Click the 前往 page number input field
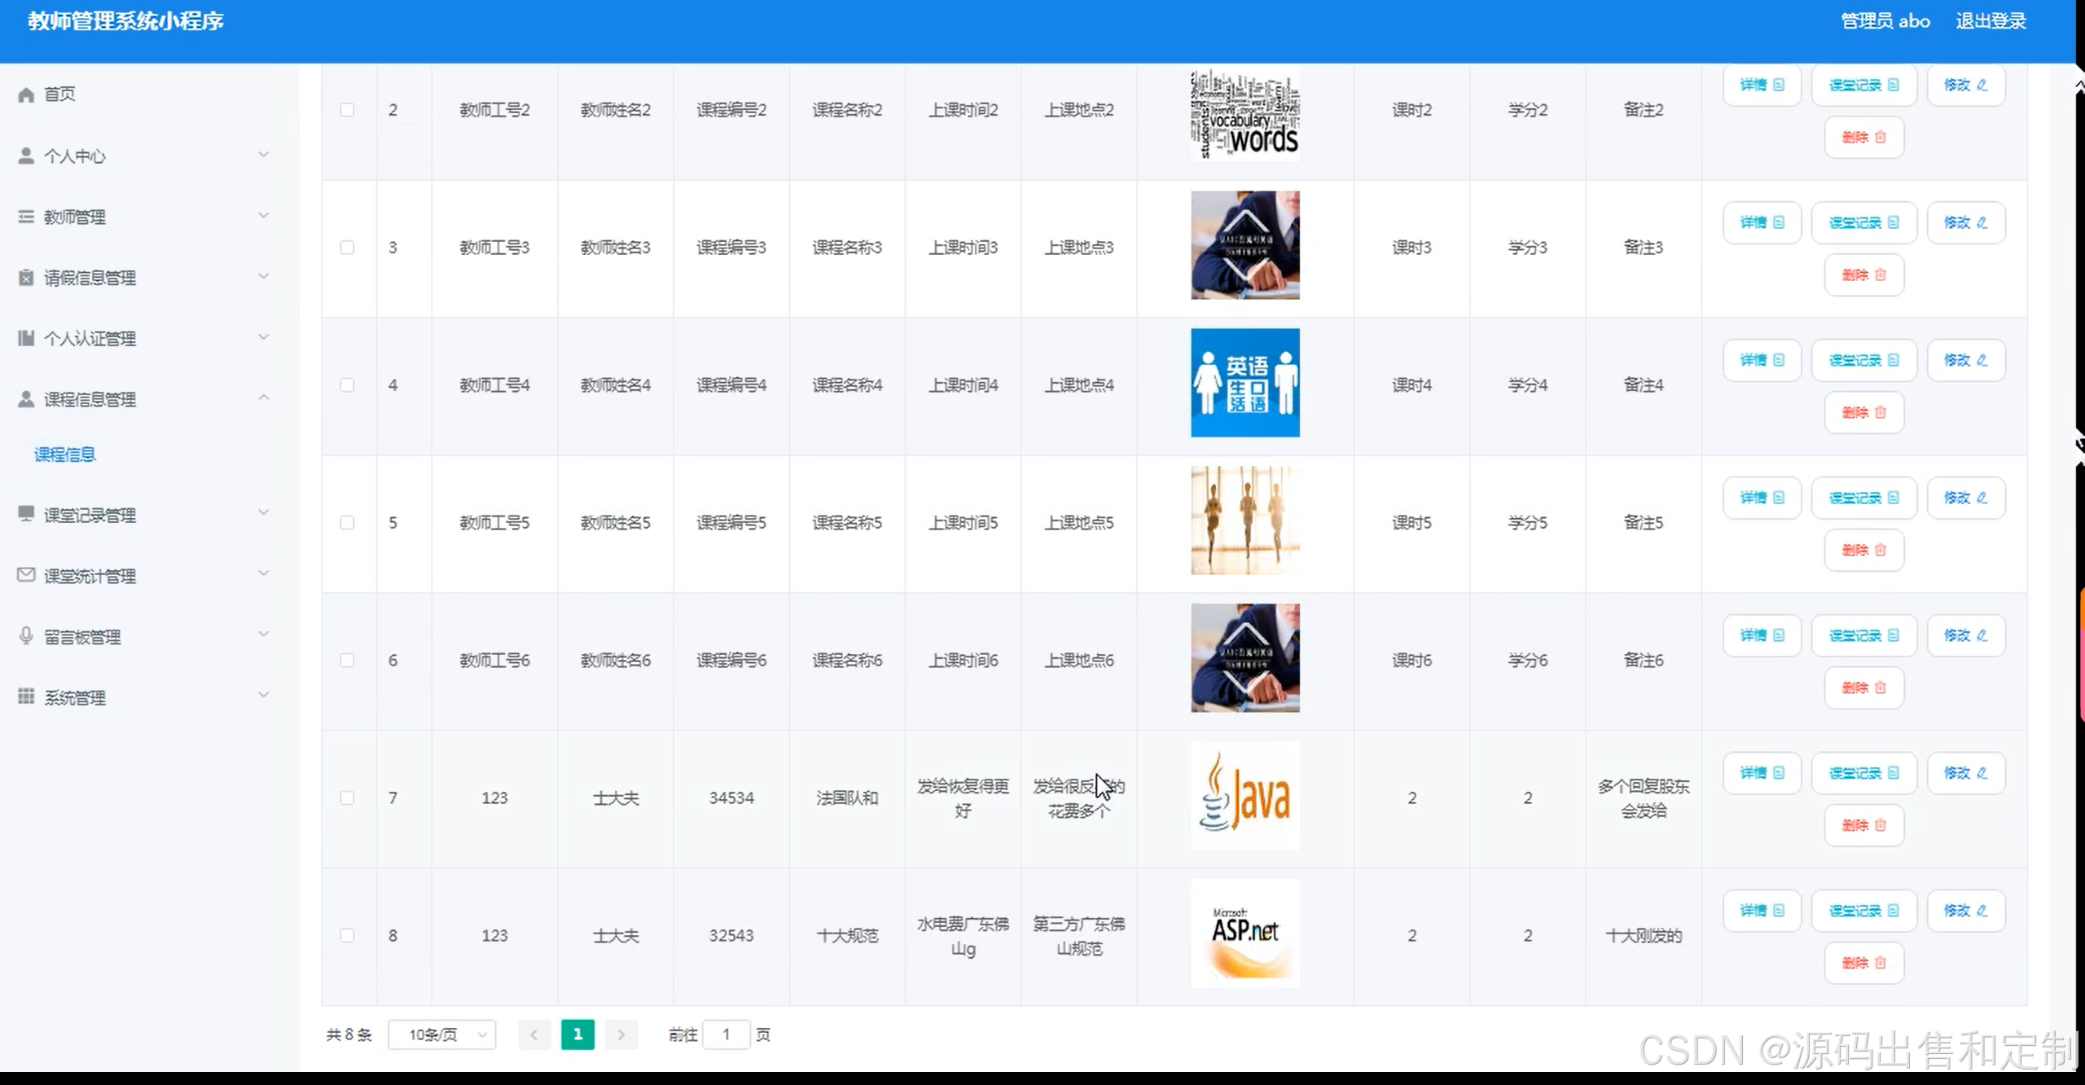The image size is (2085, 1085). pyautogui.click(x=726, y=1034)
